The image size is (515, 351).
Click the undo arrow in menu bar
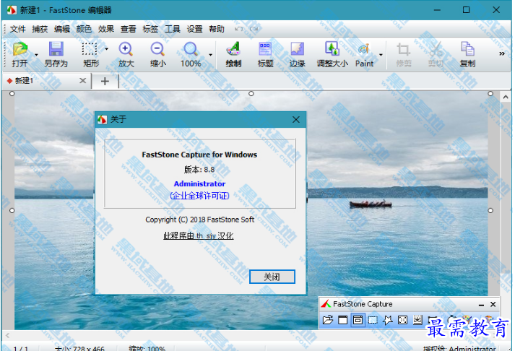coord(239,29)
